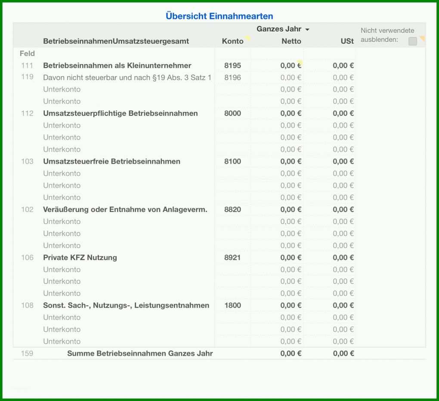Click the Feld 159 number

pyautogui.click(x=27, y=353)
